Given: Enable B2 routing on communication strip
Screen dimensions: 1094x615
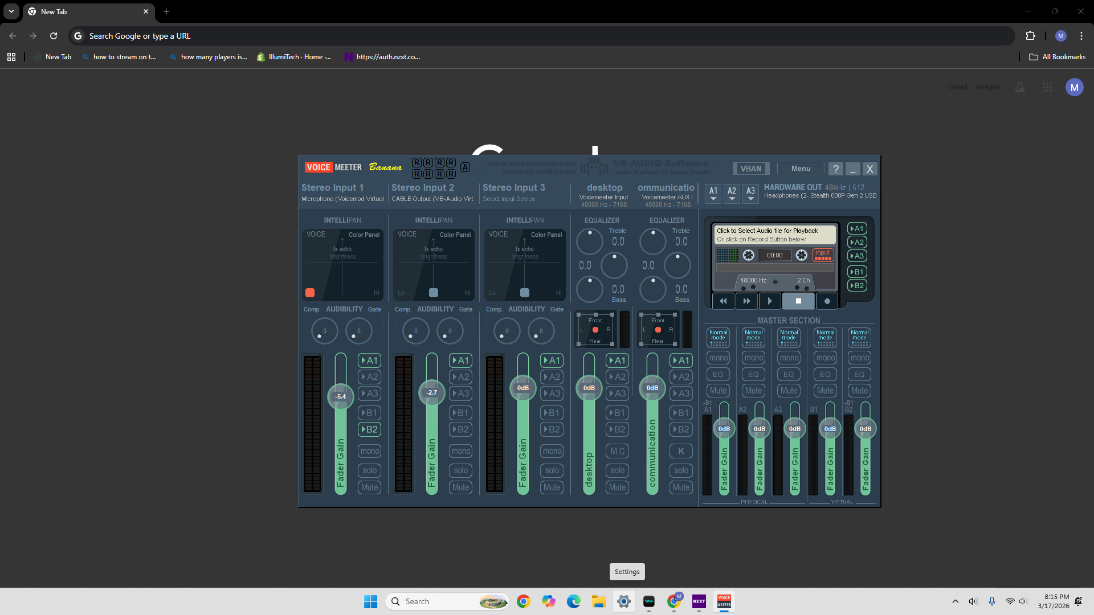Looking at the screenshot, I should click(681, 429).
